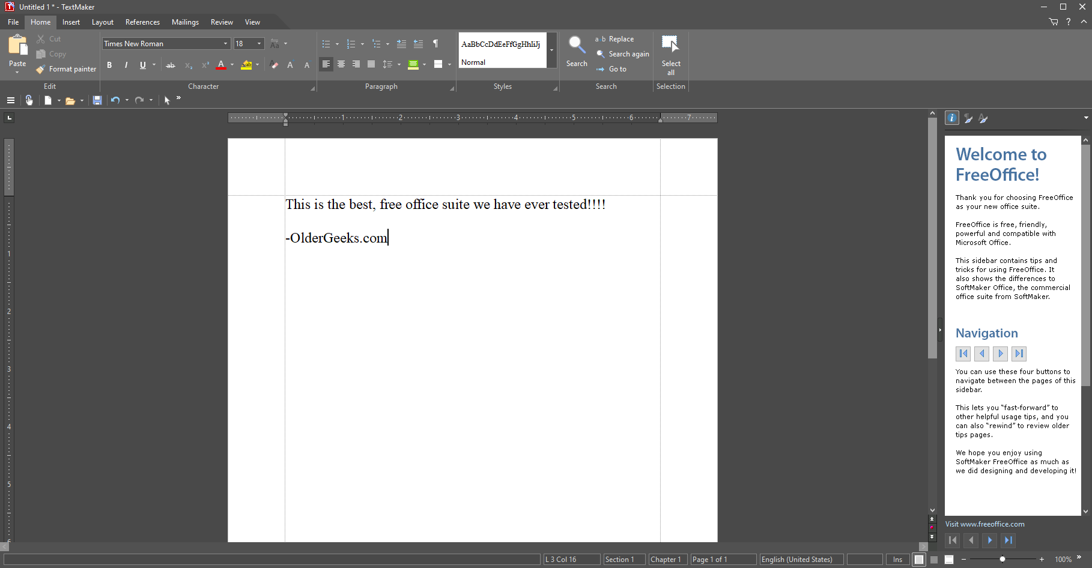The height and width of the screenshot is (568, 1092).
Task: Toggle Italic formatting
Action: click(126, 65)
